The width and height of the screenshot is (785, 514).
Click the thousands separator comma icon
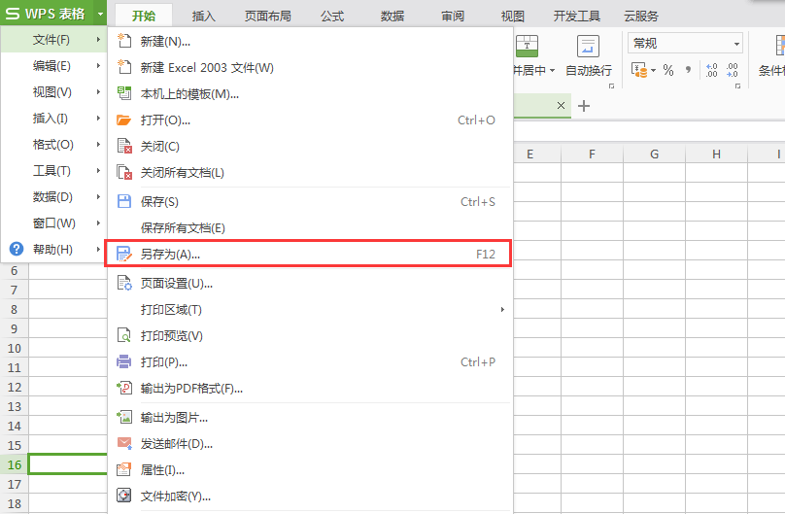pos(689,71)
